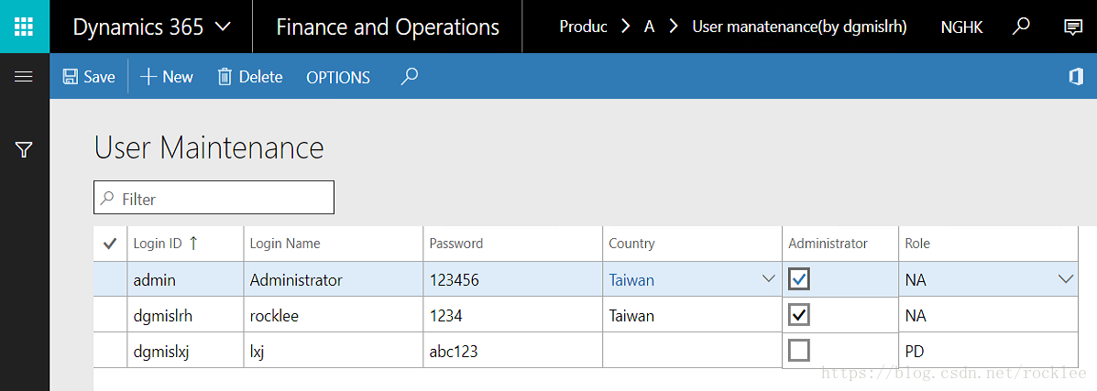Click the Save disk icon
This screenshot has height=391, width=1097.
tap(70, 77)
